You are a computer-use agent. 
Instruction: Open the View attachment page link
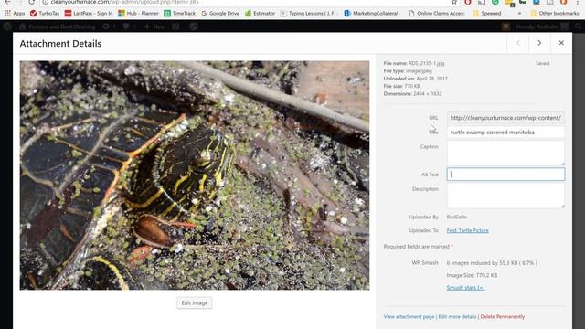409,317
